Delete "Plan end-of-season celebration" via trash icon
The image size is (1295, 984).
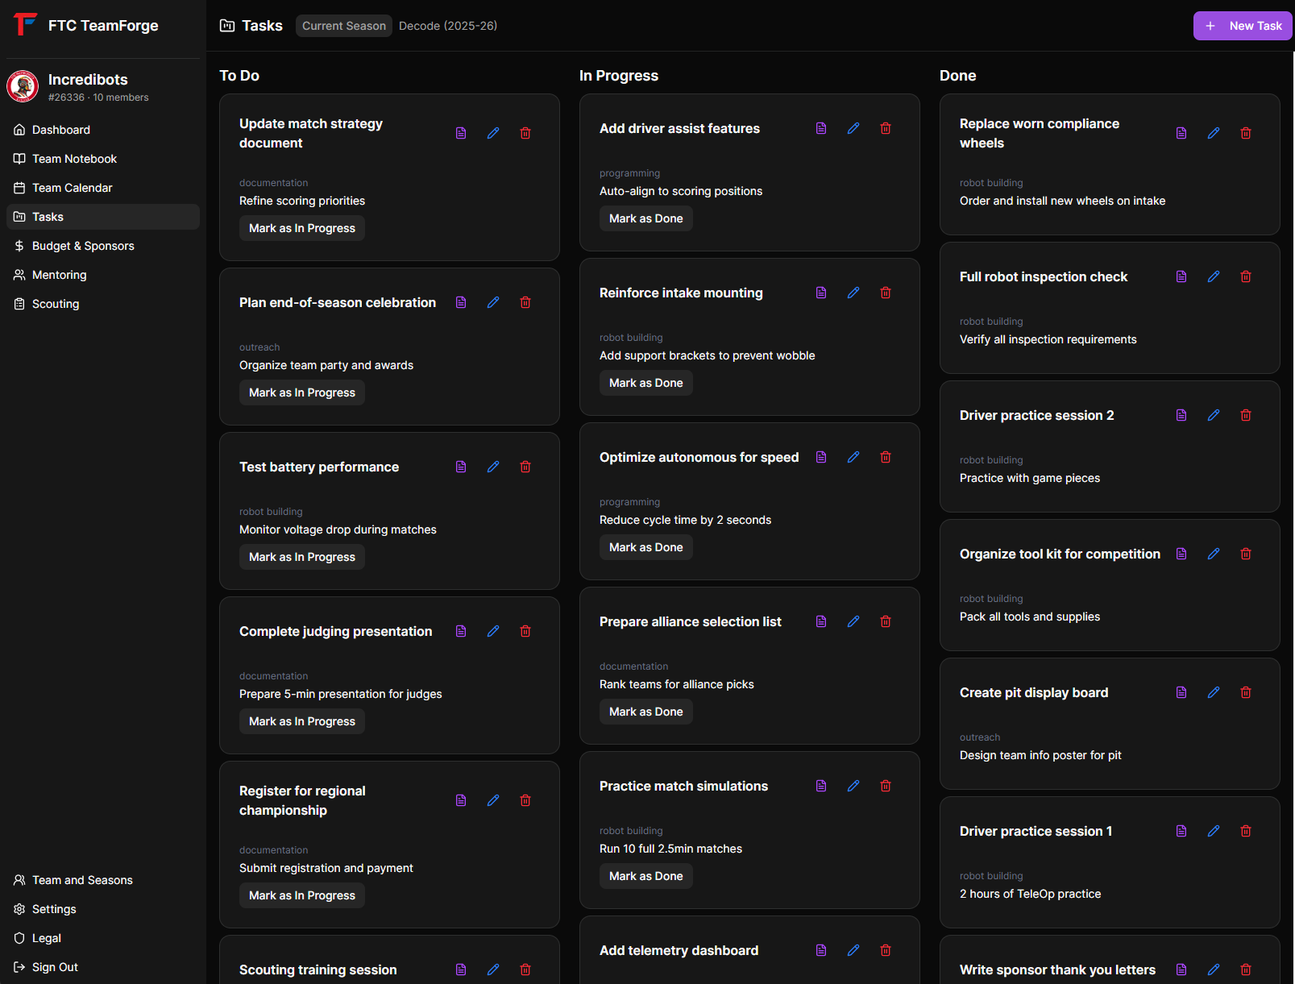coord(525,302)
